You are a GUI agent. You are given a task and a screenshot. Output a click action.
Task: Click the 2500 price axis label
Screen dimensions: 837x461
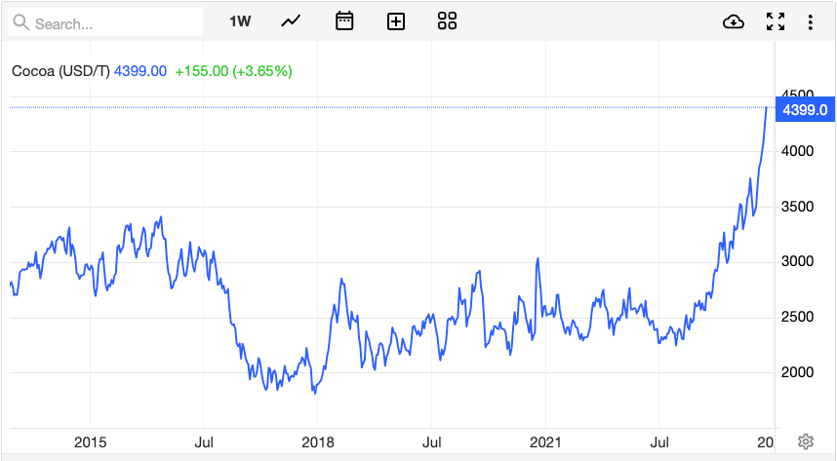click(x=798, y=317)
